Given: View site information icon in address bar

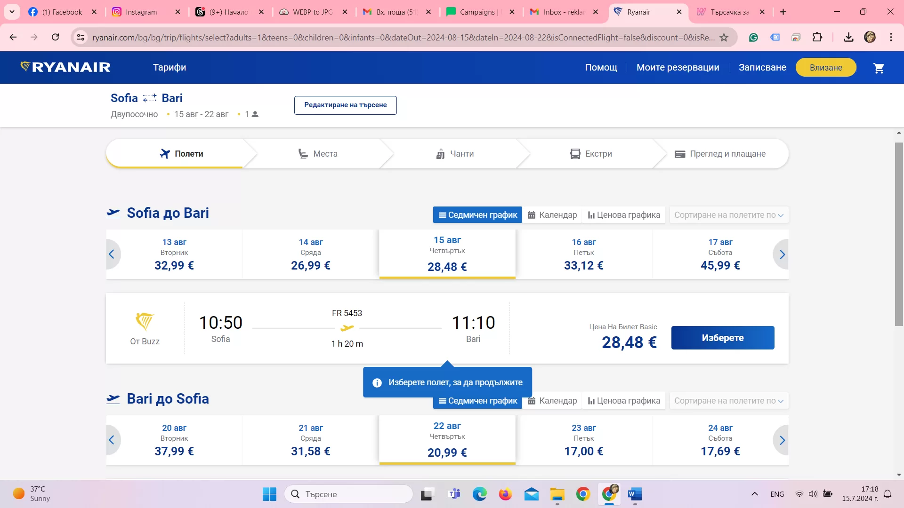Looking at the screenshot, I should 81,37.
